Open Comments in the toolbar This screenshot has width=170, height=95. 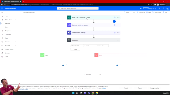coord(141,12)
